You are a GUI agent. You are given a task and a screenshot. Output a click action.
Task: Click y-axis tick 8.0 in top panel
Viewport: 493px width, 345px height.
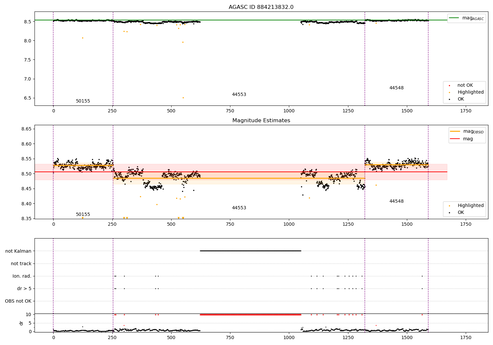(x=27, y=41)
